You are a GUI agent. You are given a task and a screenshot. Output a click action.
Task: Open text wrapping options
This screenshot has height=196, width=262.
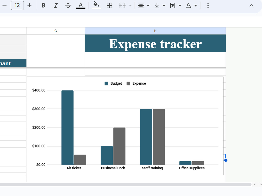[x=173, y=5]
